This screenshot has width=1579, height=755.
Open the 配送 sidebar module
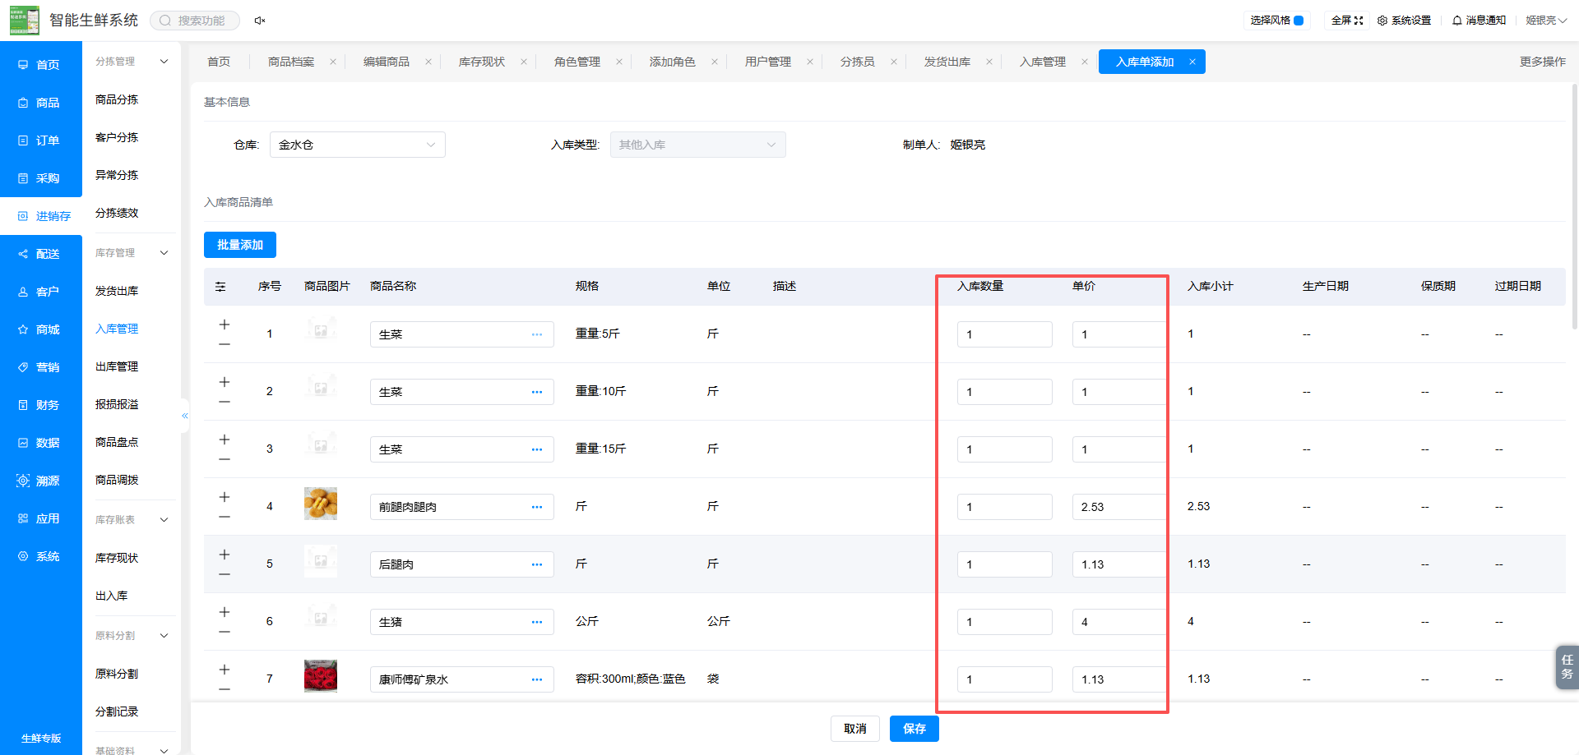tap(39, 254)
